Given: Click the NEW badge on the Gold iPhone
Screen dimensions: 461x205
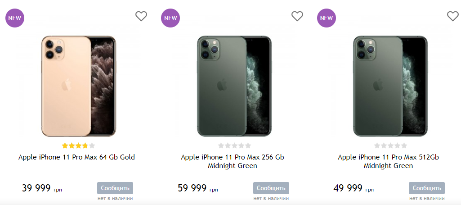Looking at the screenshot, I should tap(15, 18).
